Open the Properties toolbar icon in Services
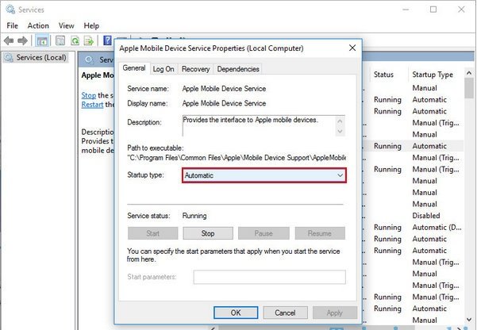The width and height of the screenshot is (477, 330). pyautogui.click(x=60, y=40)
